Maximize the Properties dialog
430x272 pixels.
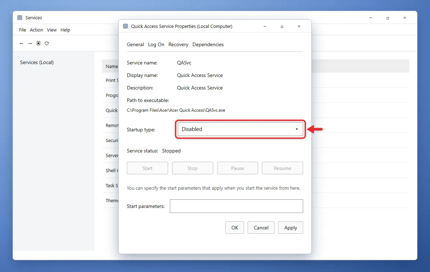[282, 26]
